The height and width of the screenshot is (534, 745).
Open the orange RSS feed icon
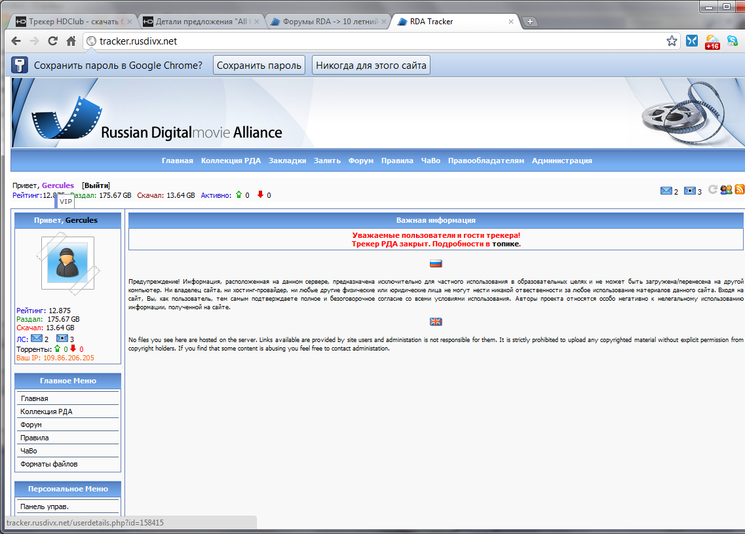coord(739,189)
